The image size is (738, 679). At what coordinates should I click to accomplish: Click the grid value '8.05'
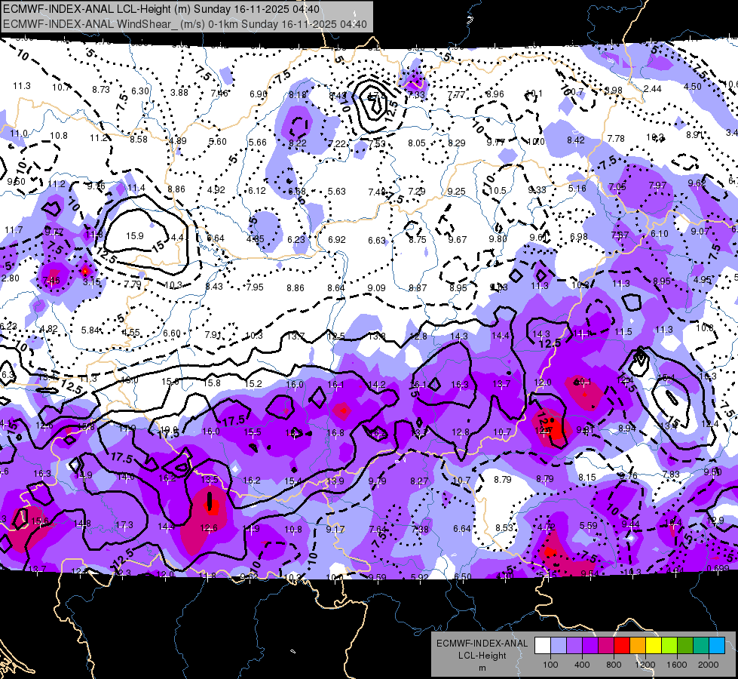[x=417, y=143]
